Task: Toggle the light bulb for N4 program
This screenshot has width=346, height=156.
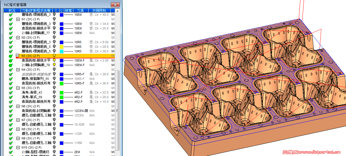Action: 54,70
